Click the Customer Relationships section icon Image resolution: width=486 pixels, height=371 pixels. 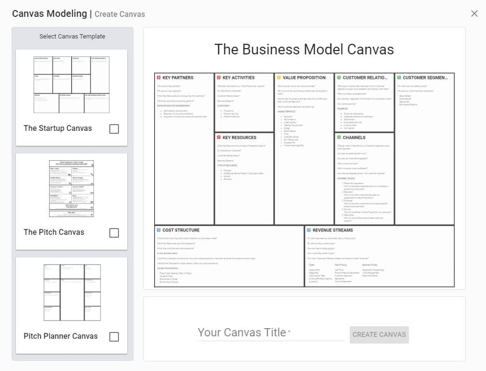click(x=339, y=77)
